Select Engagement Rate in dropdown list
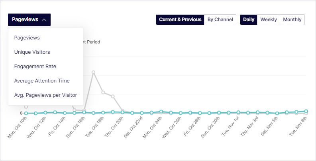 pyautogui.click(x=35, y=66)
